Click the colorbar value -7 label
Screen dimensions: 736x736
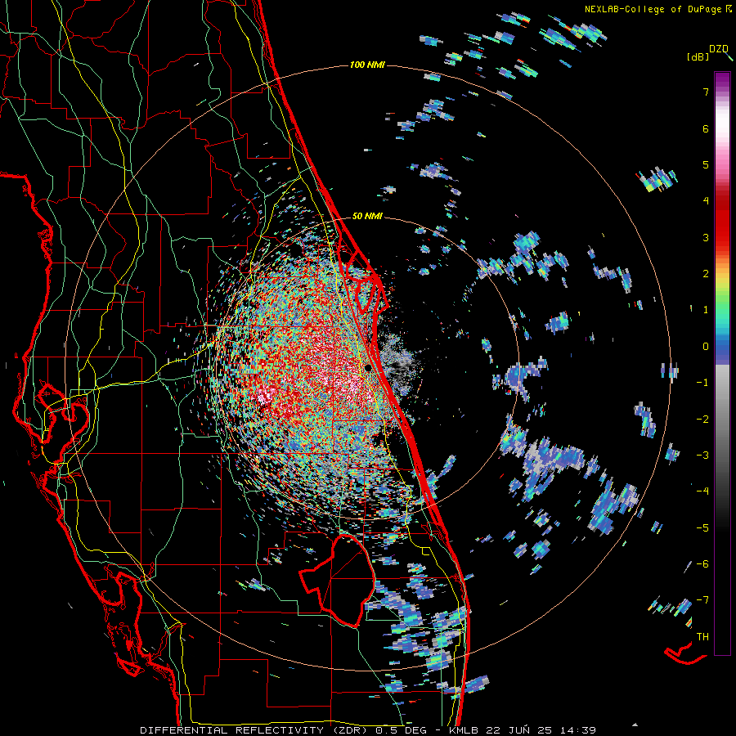point(702,600)
